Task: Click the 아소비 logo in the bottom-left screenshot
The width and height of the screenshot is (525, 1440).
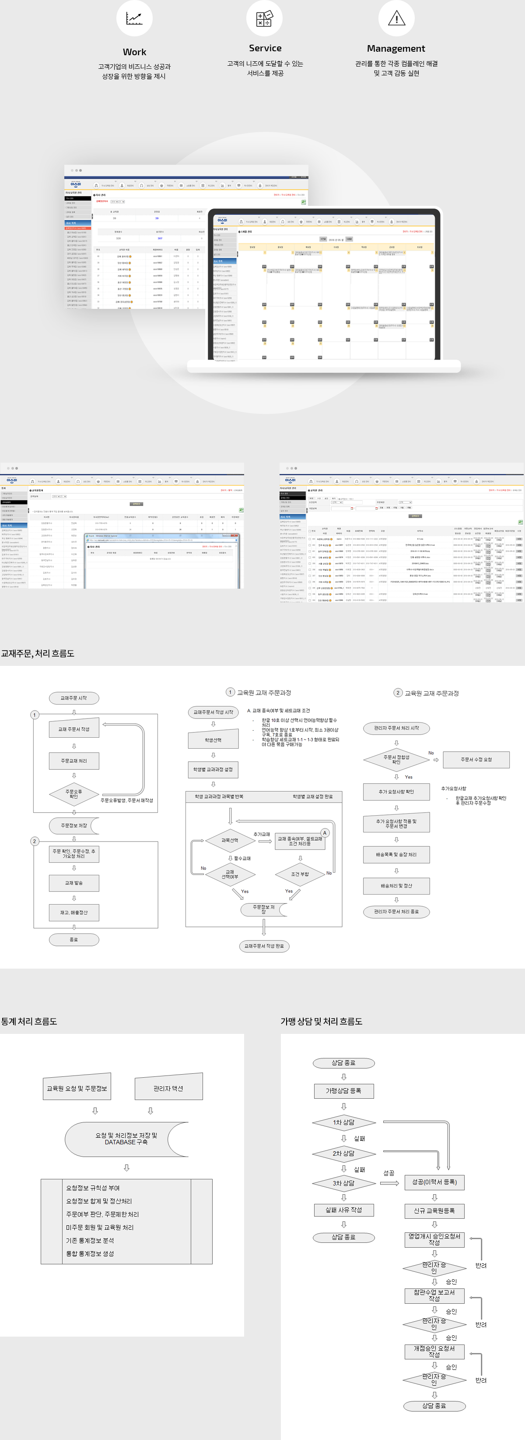Action: tap(12, 481)
